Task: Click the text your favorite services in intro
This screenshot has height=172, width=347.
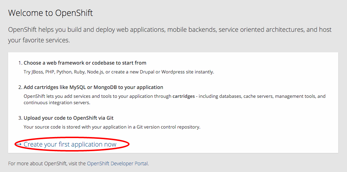Action: [x=39, y=40]
